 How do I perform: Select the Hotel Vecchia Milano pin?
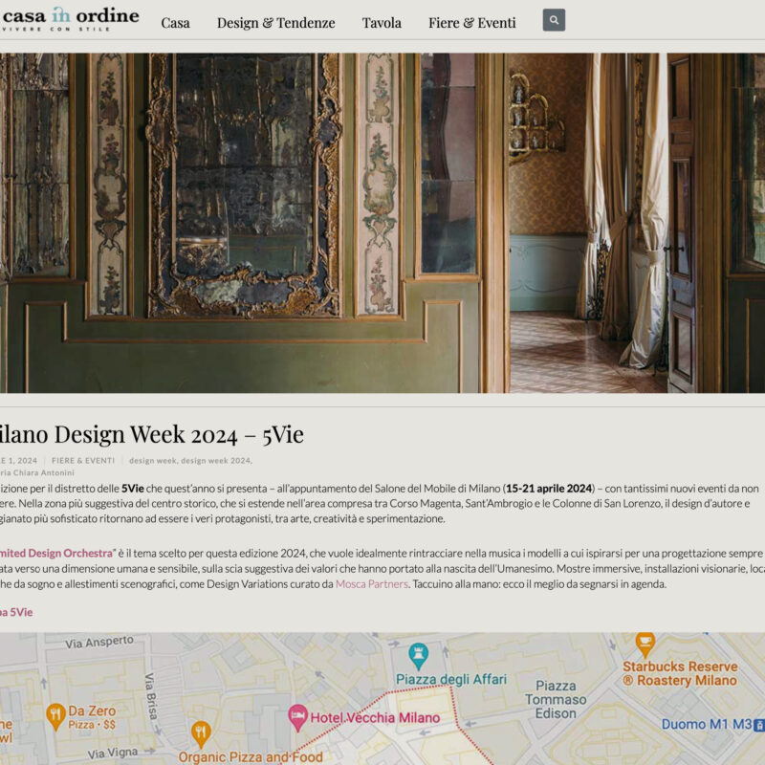297,718
